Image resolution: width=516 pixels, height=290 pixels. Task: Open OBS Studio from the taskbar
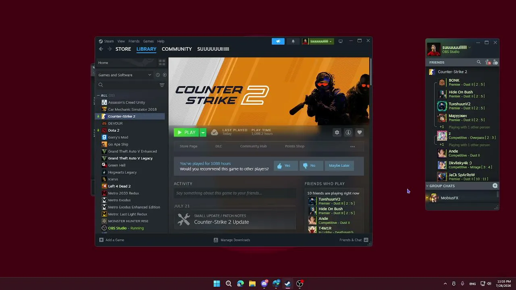300,284
